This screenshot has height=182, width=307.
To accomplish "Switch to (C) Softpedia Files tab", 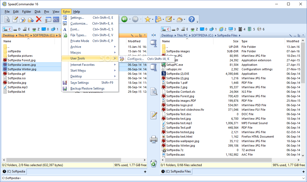I will pos(176,171).
